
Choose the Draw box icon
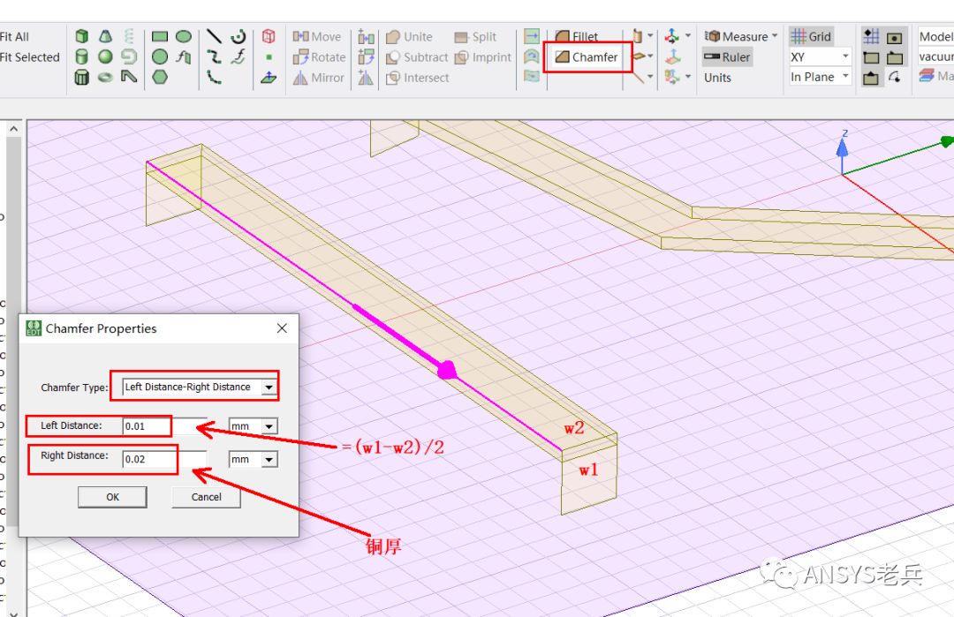[x=81, y=36]
